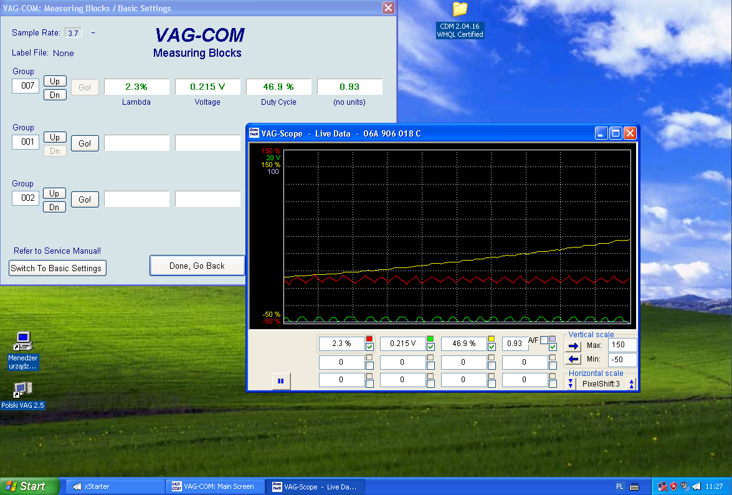
Task: Select the Menedżer urządz... desktop shortcut
Action: pyautogui.click(x=22, y=351)
